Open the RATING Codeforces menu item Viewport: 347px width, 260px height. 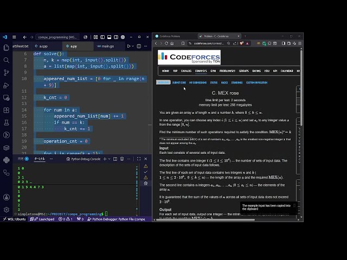[x=256, y=71]
